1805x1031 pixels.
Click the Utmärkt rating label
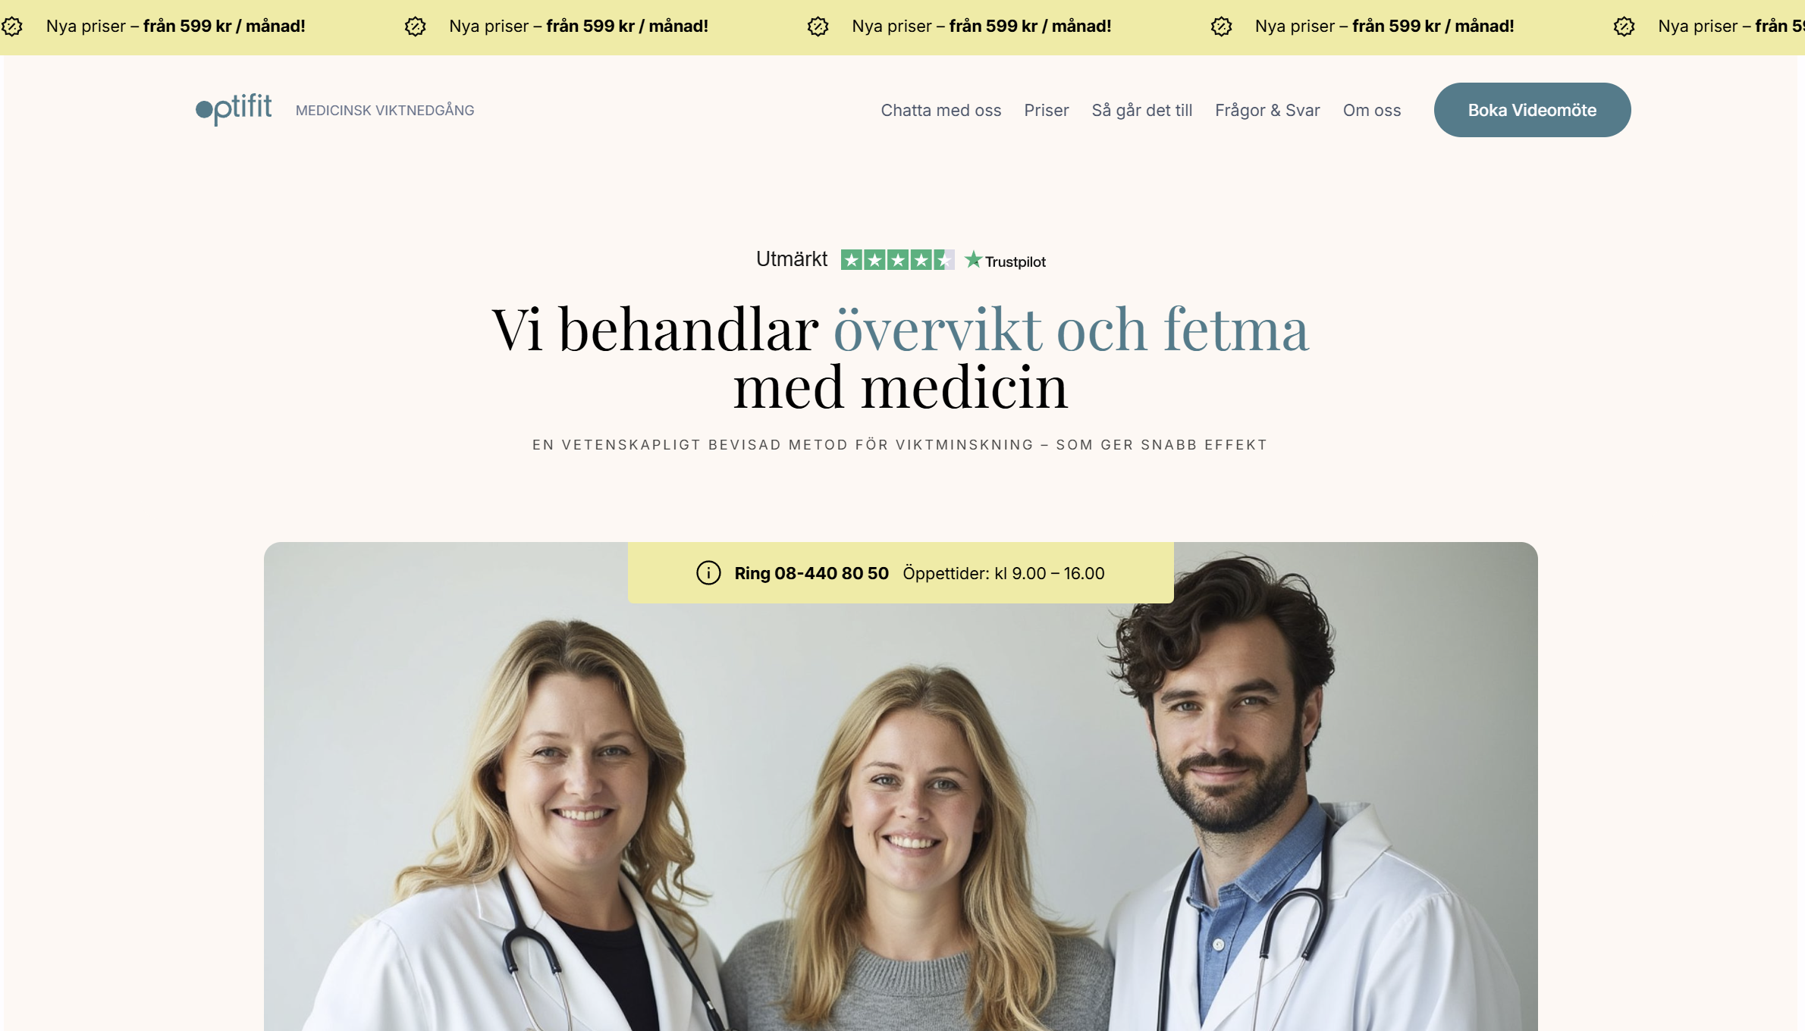click(791, 259)
